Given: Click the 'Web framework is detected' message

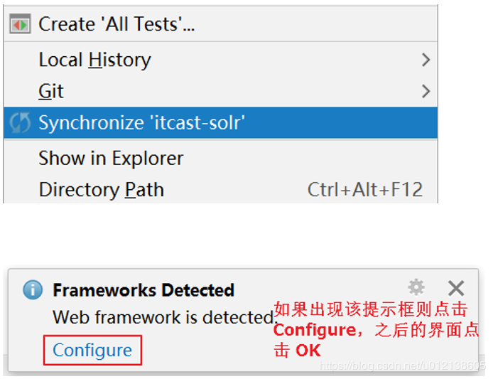Looking at the screenshot, I should pos(164,317).
